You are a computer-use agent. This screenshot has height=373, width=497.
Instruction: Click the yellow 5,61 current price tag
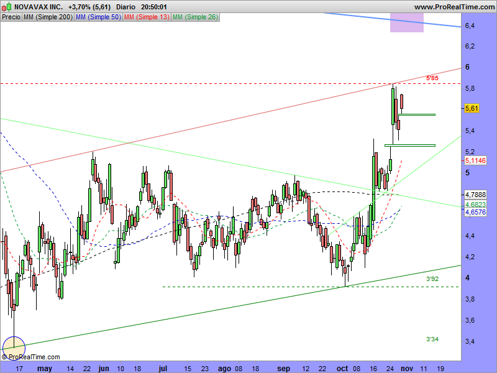tap(472, 108)
